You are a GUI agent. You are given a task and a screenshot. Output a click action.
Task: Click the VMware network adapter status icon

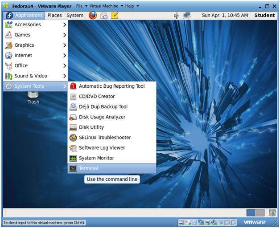(x=201, y=222)
